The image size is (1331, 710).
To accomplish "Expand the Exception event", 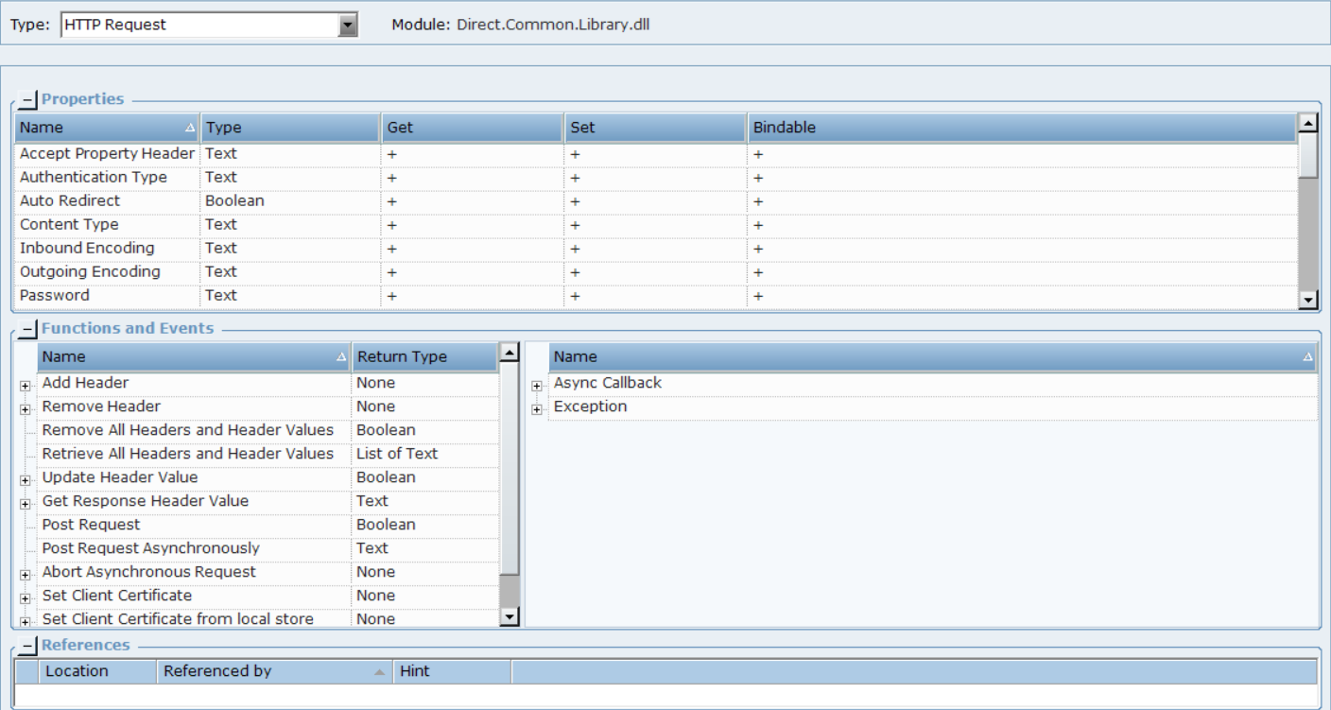I will [x=536, y=408].
